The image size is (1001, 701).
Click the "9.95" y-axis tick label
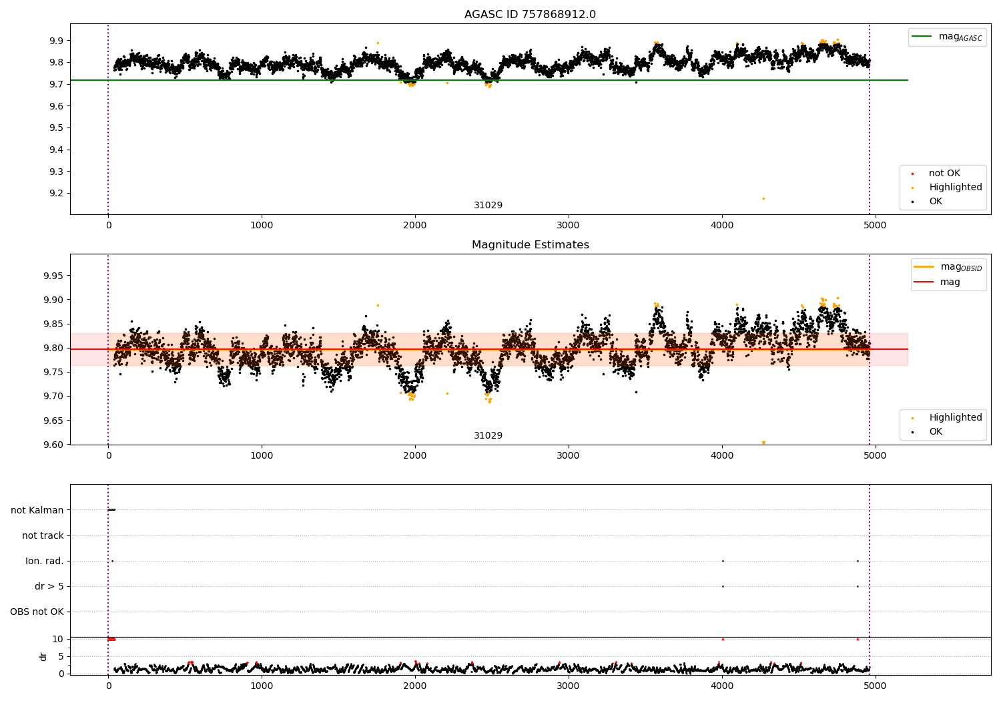[53, 276]
